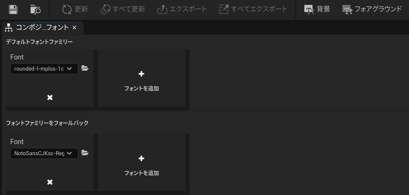Close the コンポジットフォント tab
This screenshot has width=409, height=195.
[x=74, y=28]
